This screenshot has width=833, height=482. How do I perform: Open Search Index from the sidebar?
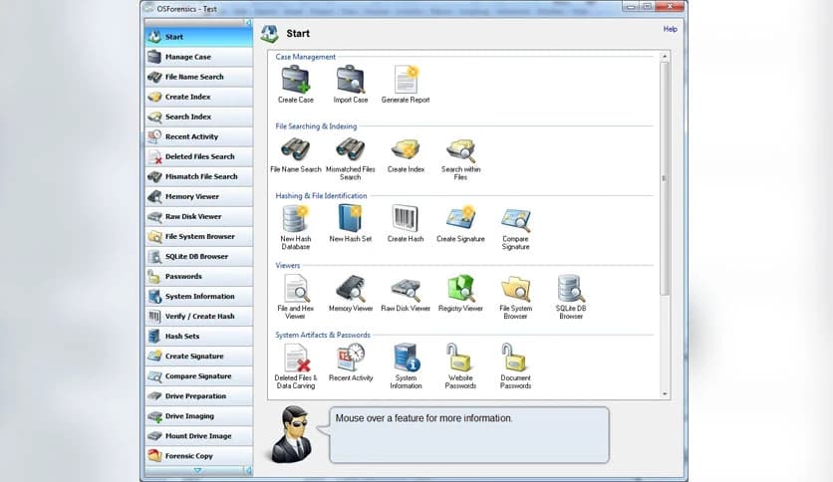coord(198,117)
